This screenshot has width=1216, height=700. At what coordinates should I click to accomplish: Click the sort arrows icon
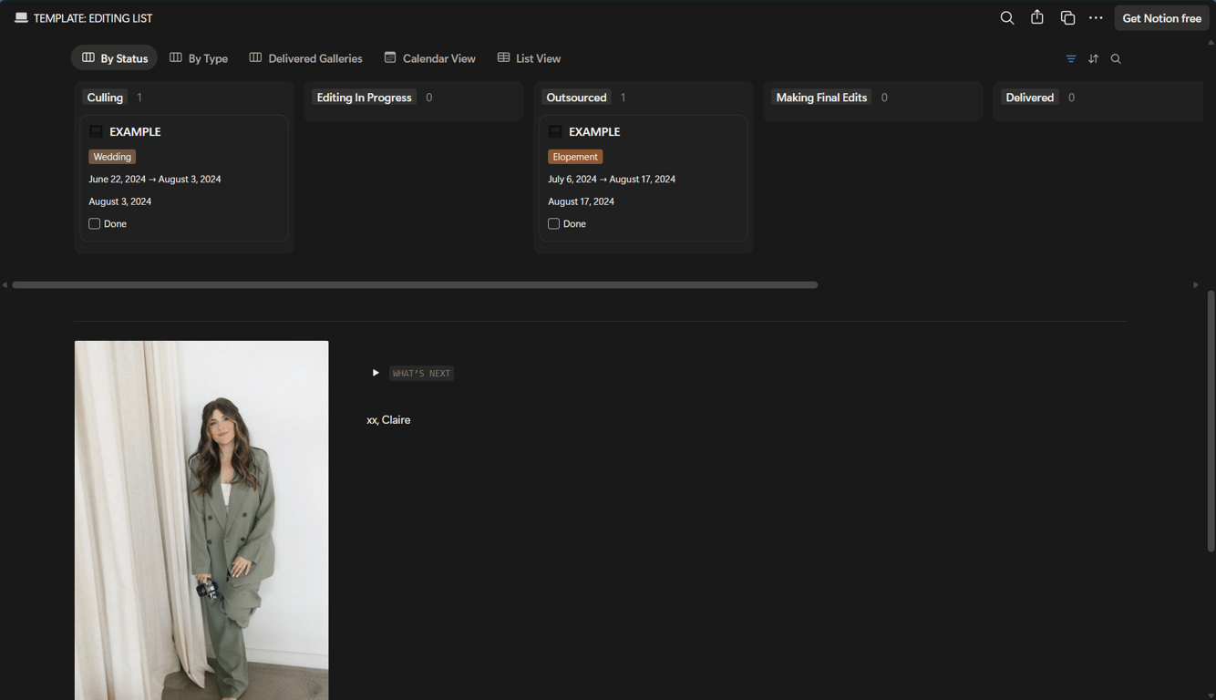tap(1093, 58)
